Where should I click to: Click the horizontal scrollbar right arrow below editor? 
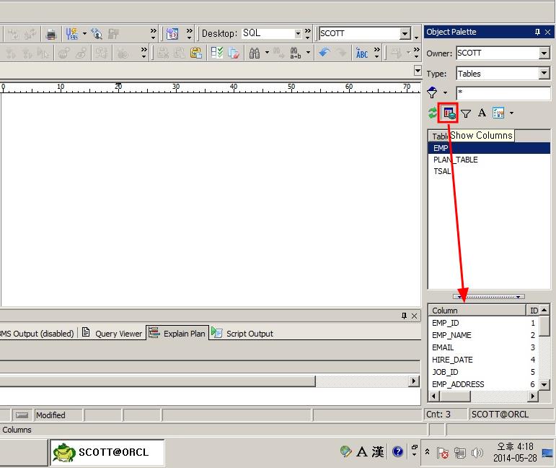414,381
